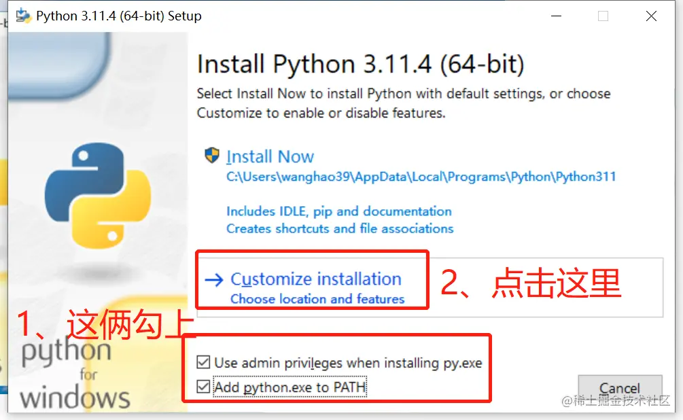Click the arrow icon beside Customize installation

214,280
